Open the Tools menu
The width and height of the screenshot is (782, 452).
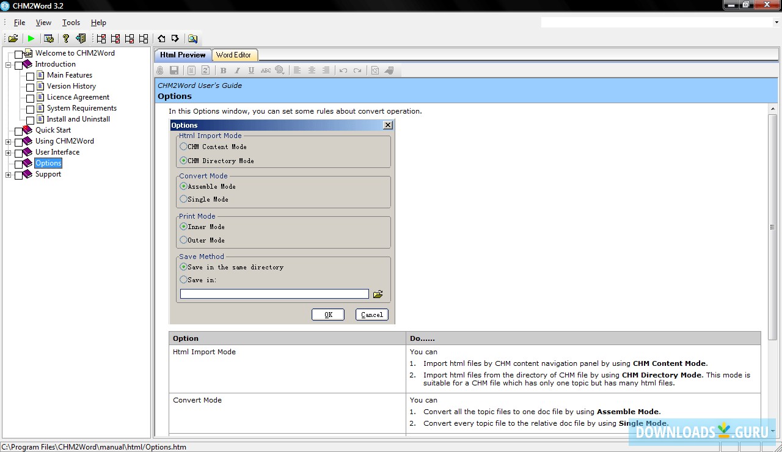(71, 22)
